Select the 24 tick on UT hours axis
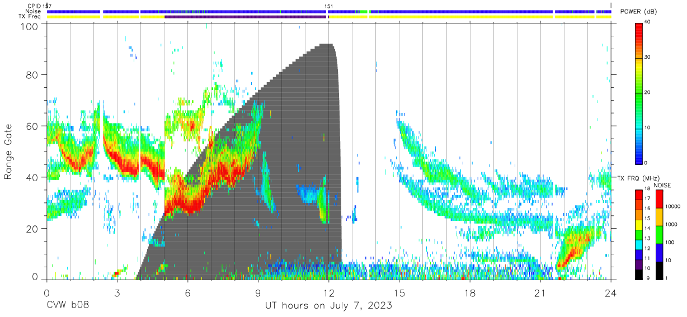This screenshot has width=687, height=317. (x=611, y=293)
